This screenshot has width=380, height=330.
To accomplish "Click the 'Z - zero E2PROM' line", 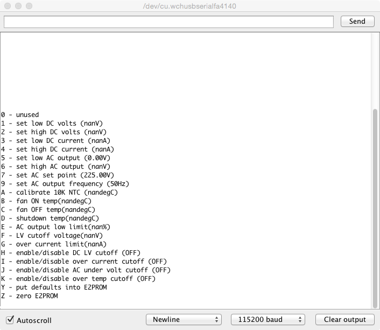I will [29, 296].
